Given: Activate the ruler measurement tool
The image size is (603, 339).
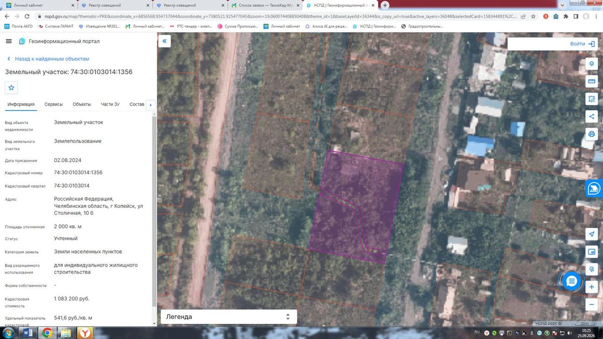Looking at the screenshot, I should click(591, 81).
